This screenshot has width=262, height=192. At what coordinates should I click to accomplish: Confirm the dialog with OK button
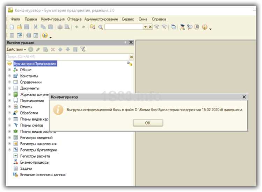tap(148, 123)
